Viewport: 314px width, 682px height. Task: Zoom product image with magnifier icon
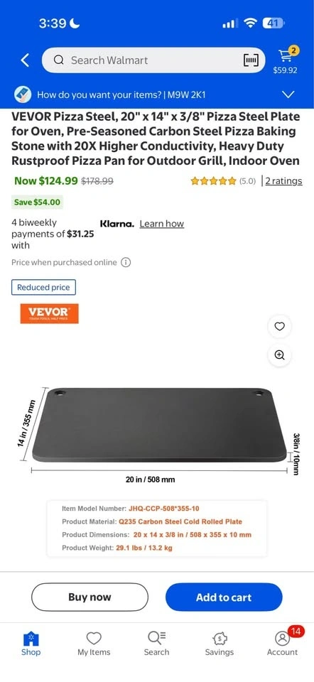pos(280,355)
